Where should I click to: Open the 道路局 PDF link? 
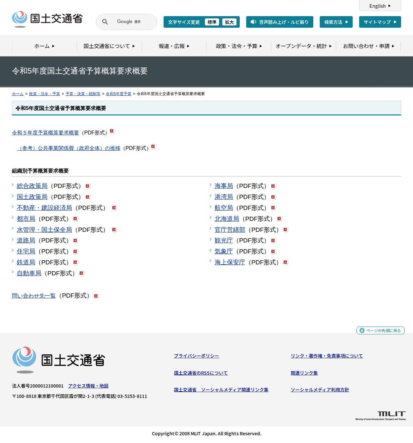(x=26, y=240)
